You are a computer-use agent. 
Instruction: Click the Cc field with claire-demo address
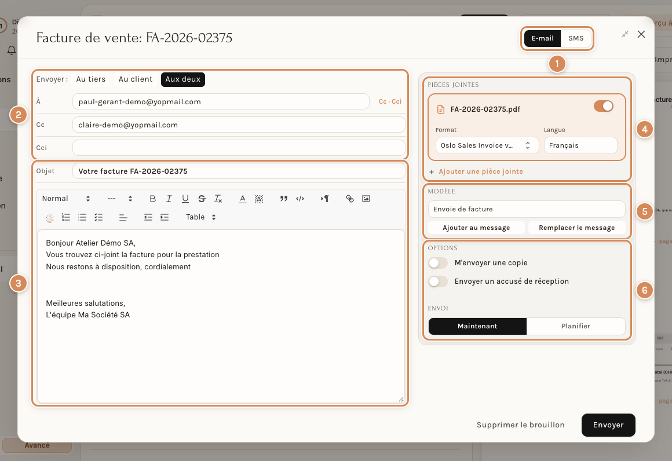point(239,125)
